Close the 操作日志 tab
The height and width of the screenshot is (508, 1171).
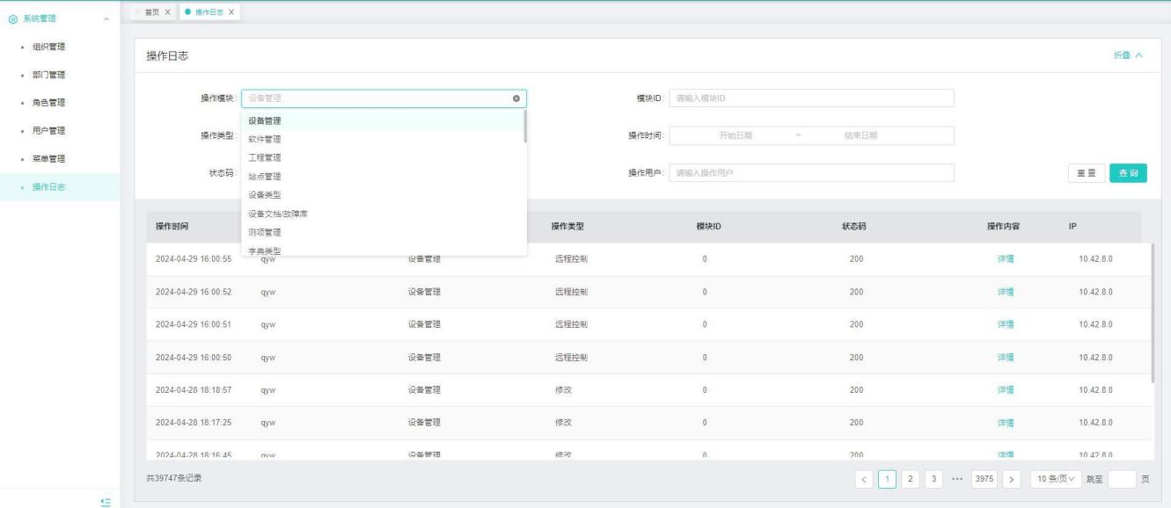(231, 11)
